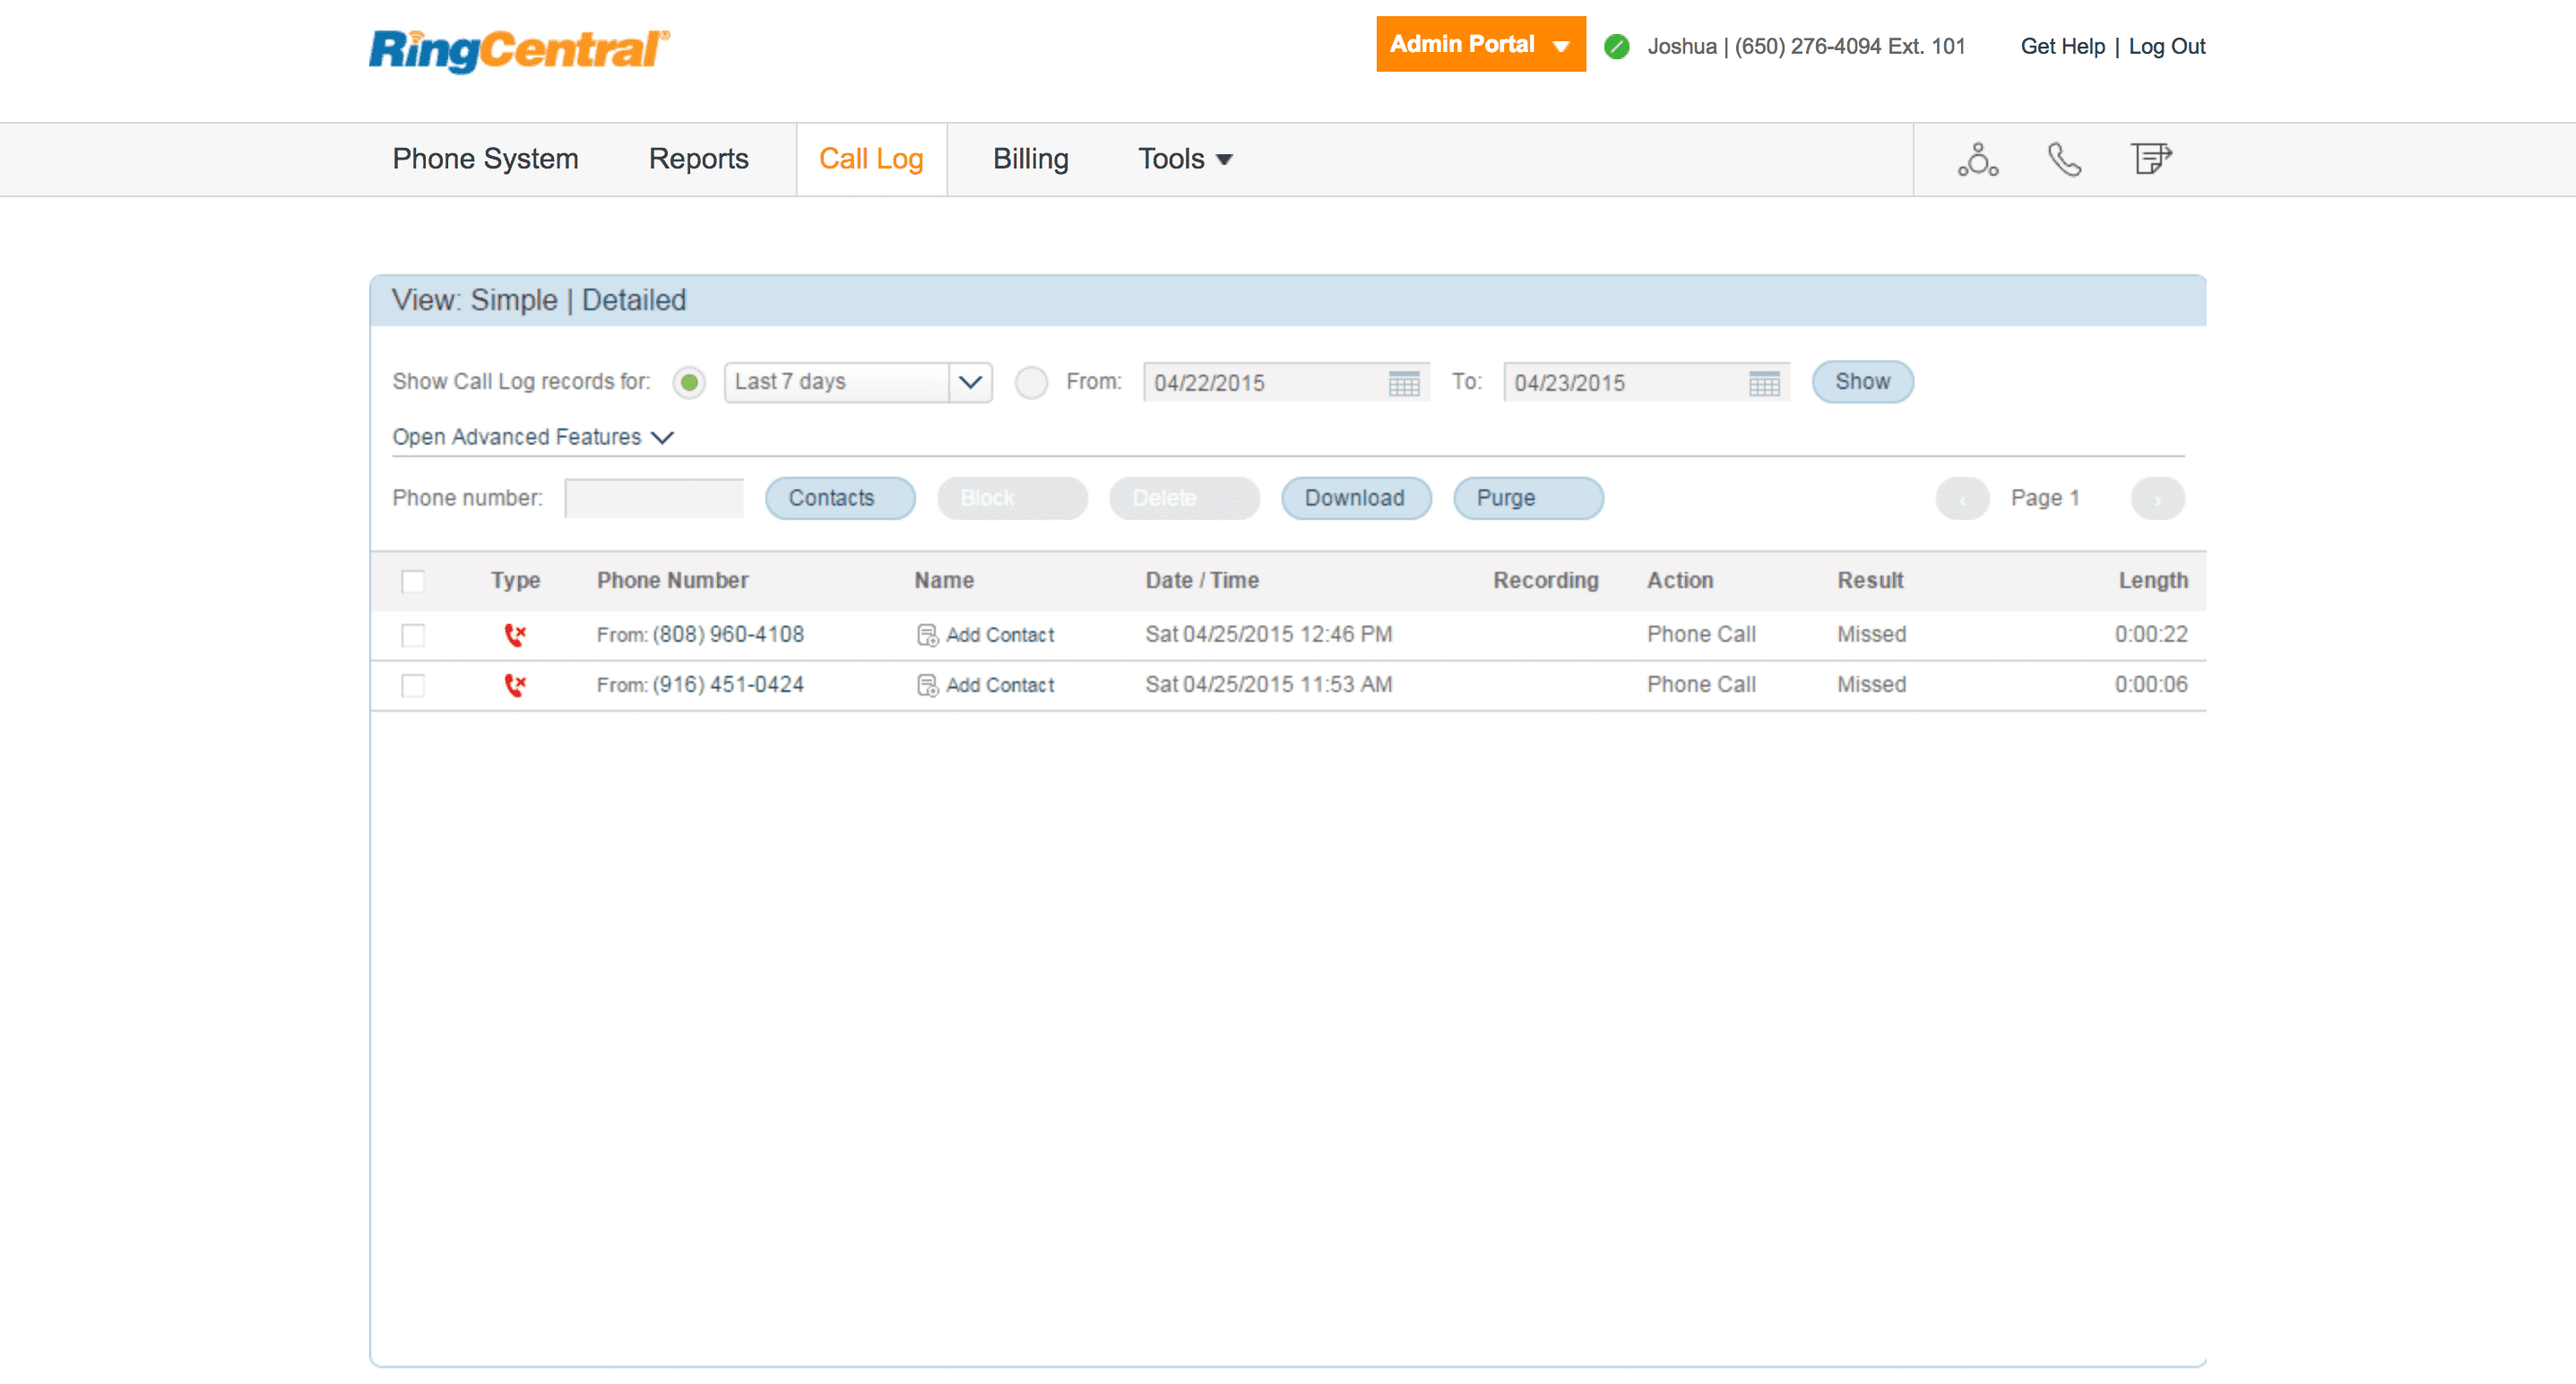Open the Admin Portal dropdown
Image resolution: width=2576 pixels, height=1384 pixels.
pos(1479,45)
